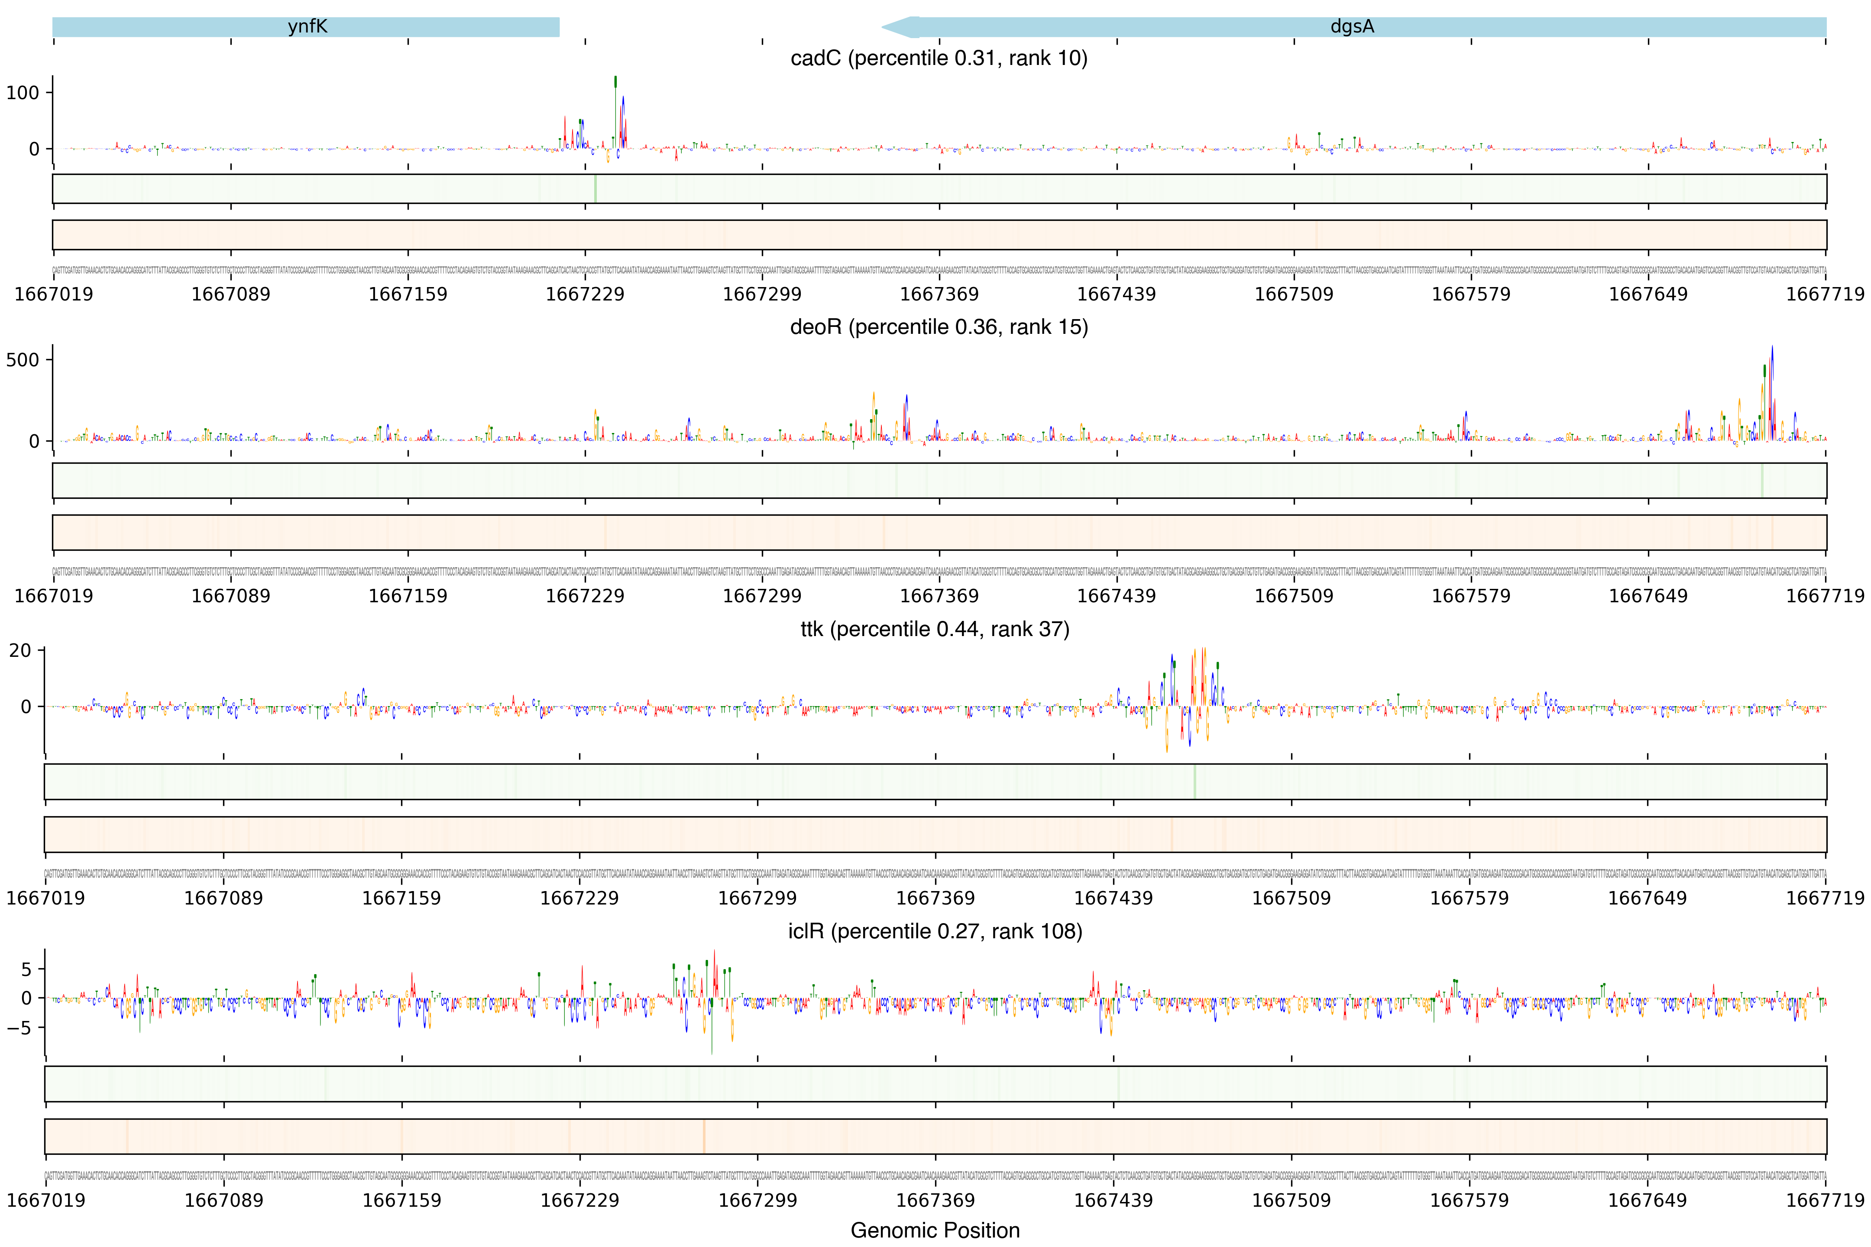Click the 500 y-axis label on deoR
The height and width of the screenshot is (1247, 1871).
22,360
